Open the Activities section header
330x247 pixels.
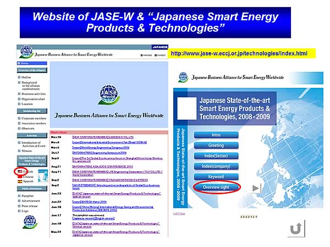[x=32, y=136]
